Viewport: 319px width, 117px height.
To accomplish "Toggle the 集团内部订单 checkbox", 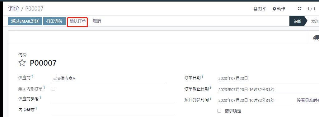I will coord(53,89).
